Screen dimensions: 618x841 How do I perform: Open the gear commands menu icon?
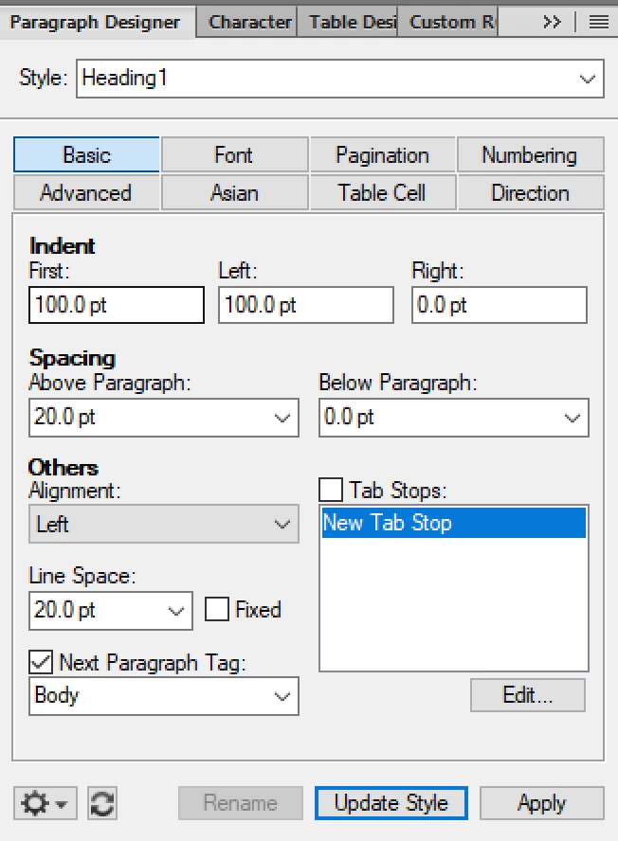(x=45, y=803)
